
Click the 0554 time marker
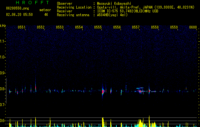[x=79, y=27]
